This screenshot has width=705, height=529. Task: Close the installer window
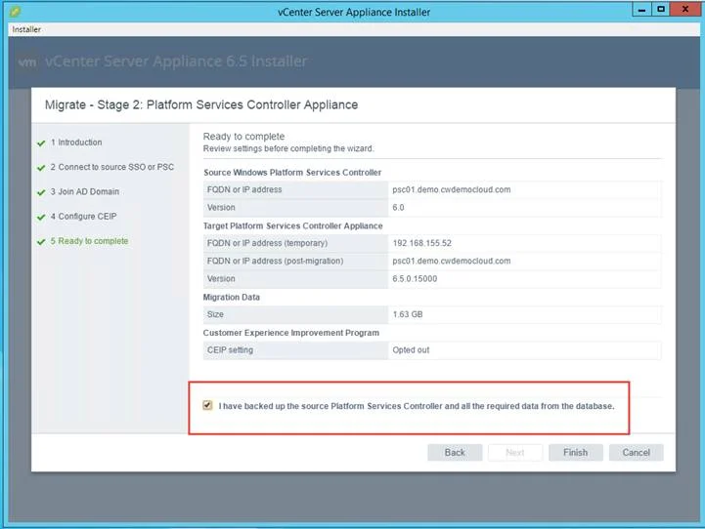click(684, 10)
